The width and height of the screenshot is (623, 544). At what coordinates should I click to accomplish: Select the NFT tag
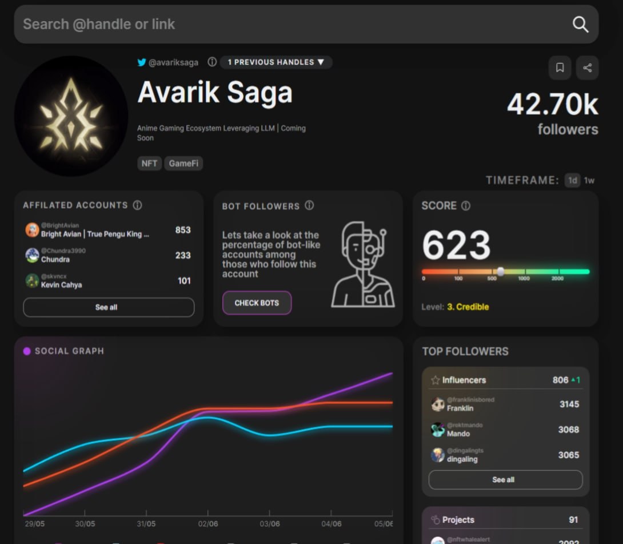click(x=149, y=164)
